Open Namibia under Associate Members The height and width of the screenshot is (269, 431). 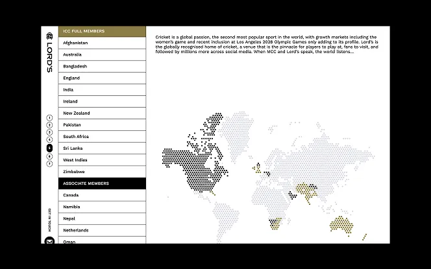click(x=102, y=207)
